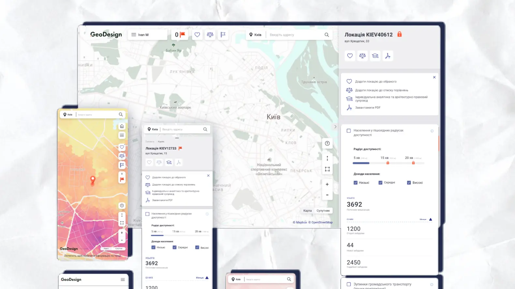The width and height of the screenshot is (515, 289).
Task: Tick the public transport stops checkbox
Action: pos(349,284)
